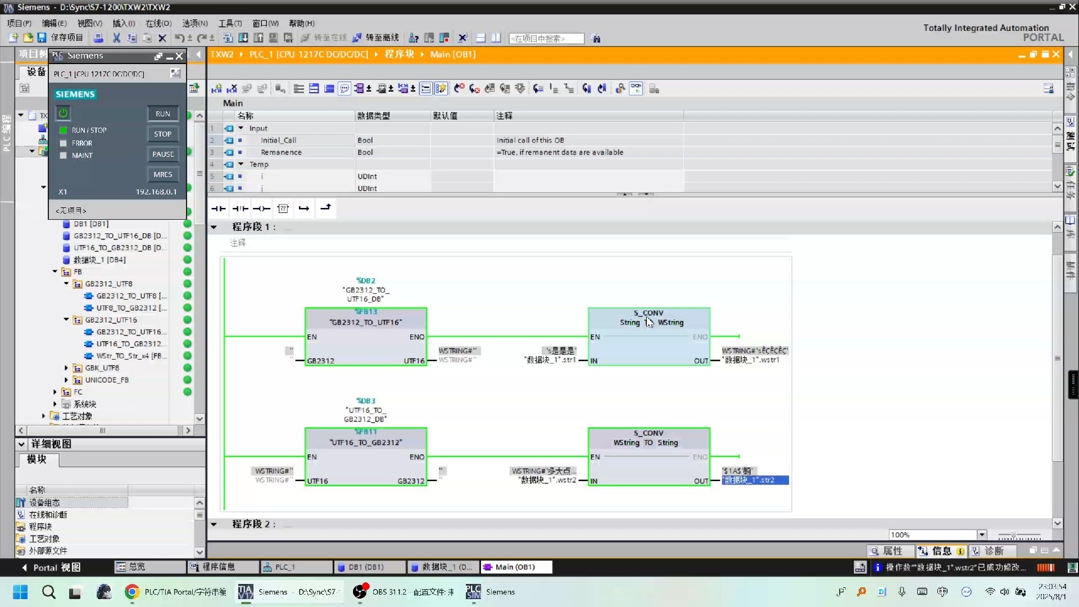Click the Portal view (Portal 视图) button

tap(51, 567)
